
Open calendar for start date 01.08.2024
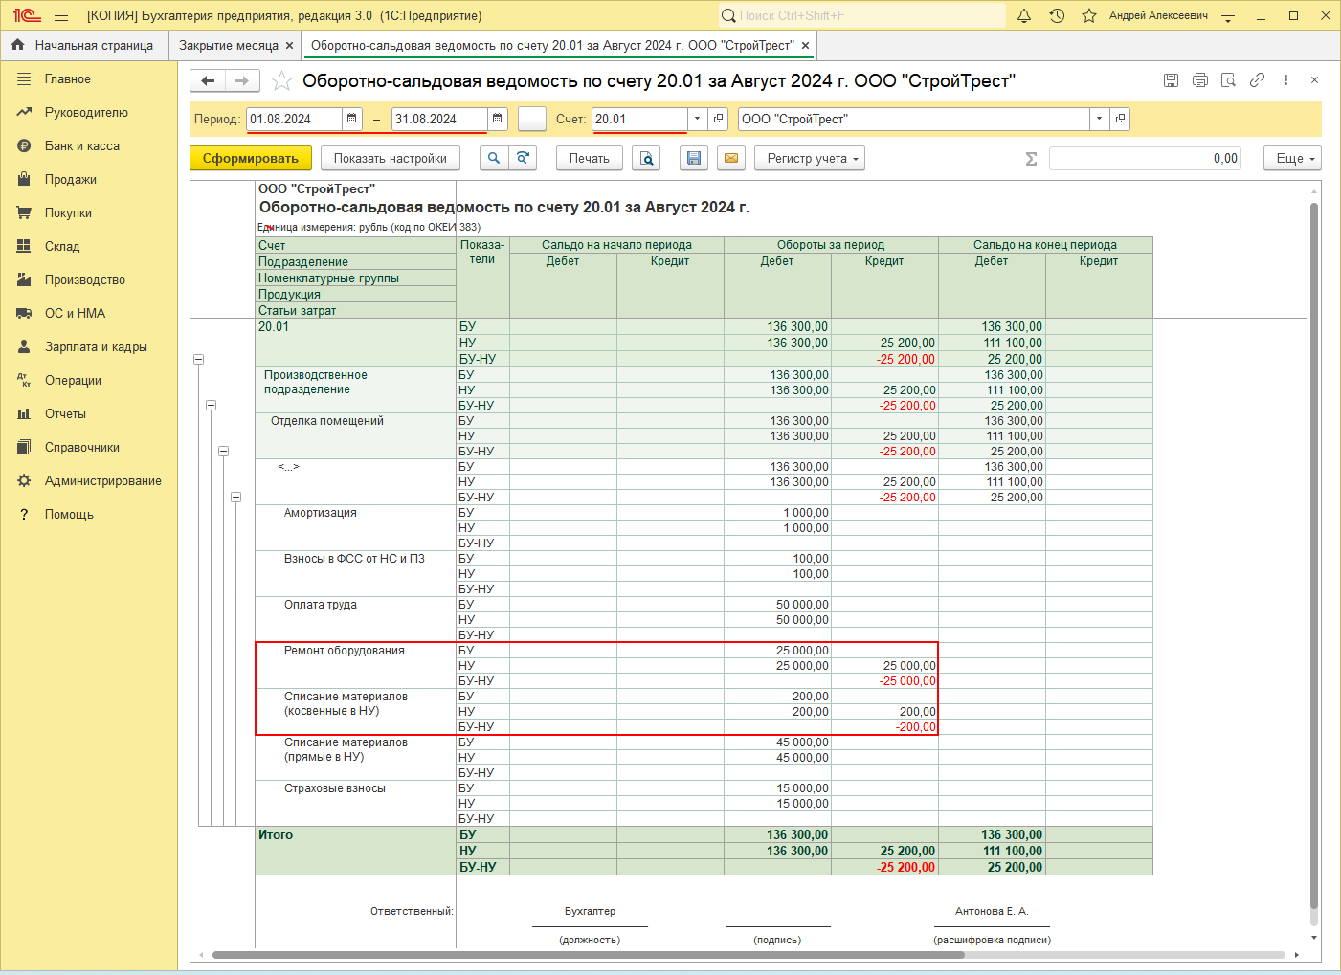[352, 119]
